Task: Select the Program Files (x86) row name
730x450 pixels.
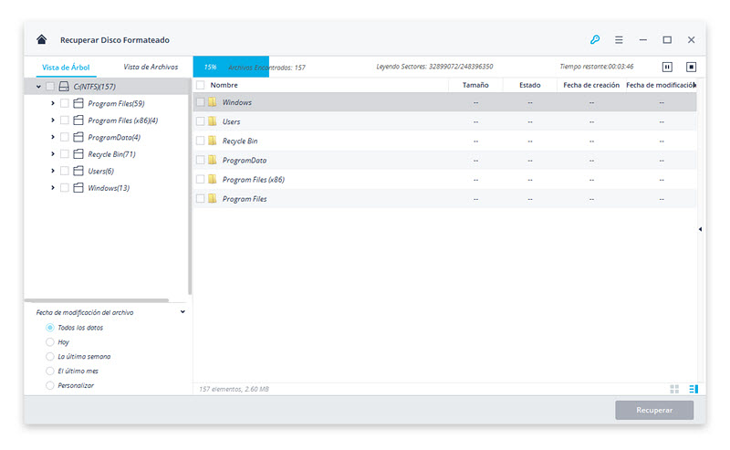Action: 254,179
